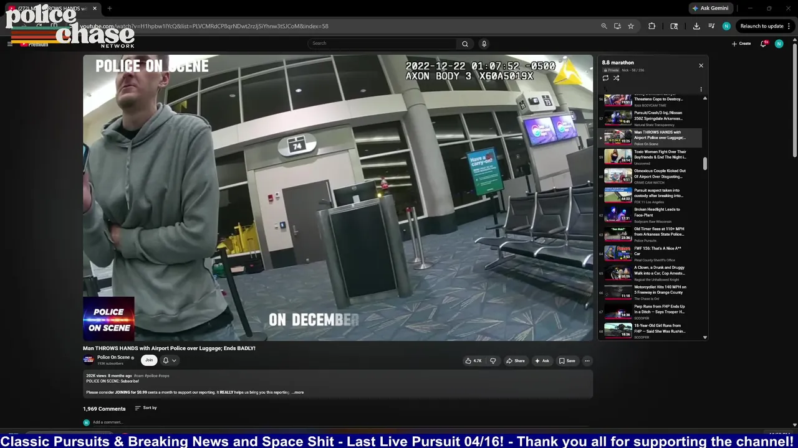Activate voice search microphone icon
The image size is (798, 448).
484,44
